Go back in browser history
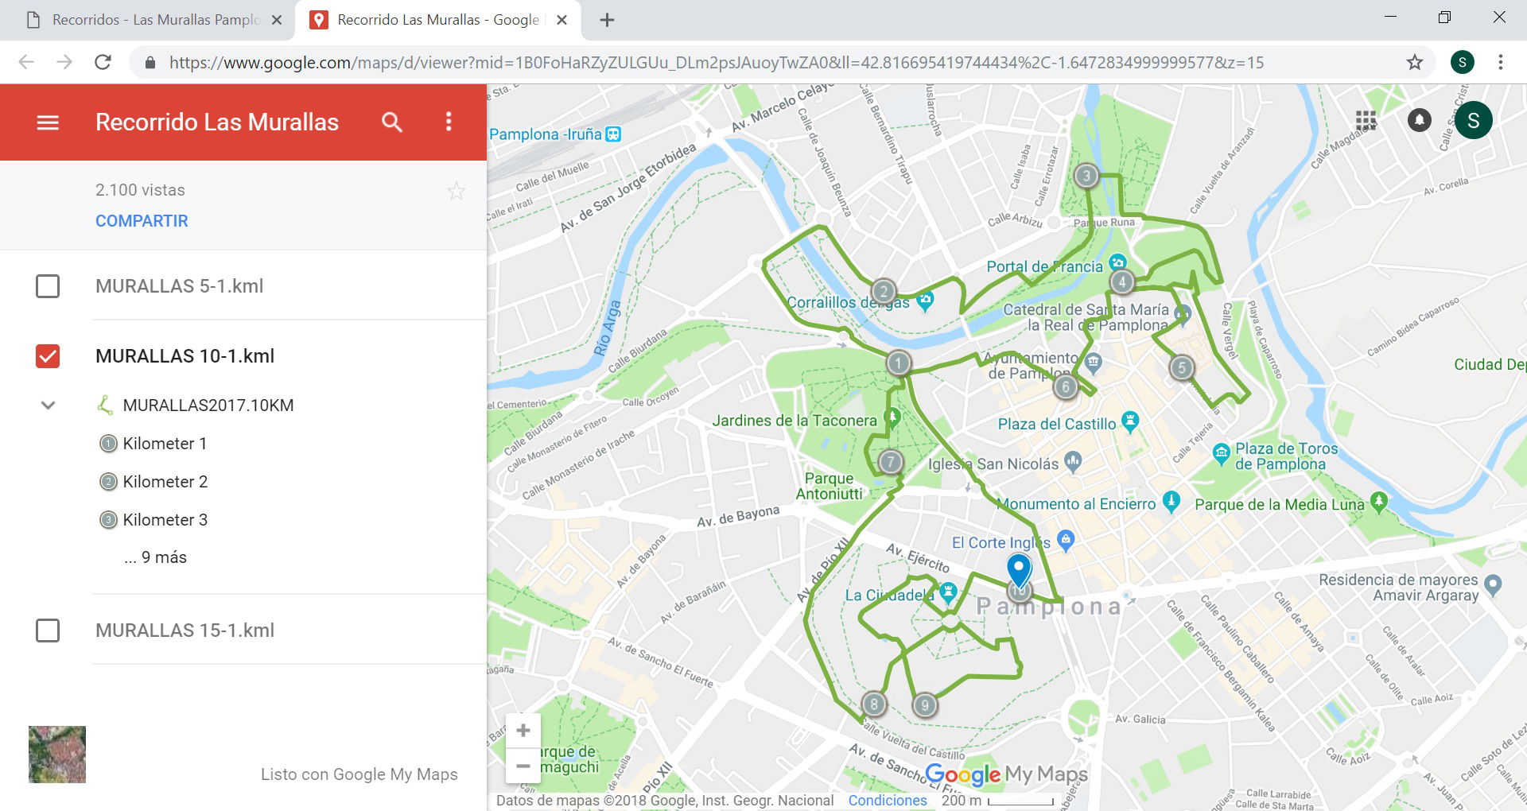Viewport: 1527px width, 811px height. (x=26, y=62)
